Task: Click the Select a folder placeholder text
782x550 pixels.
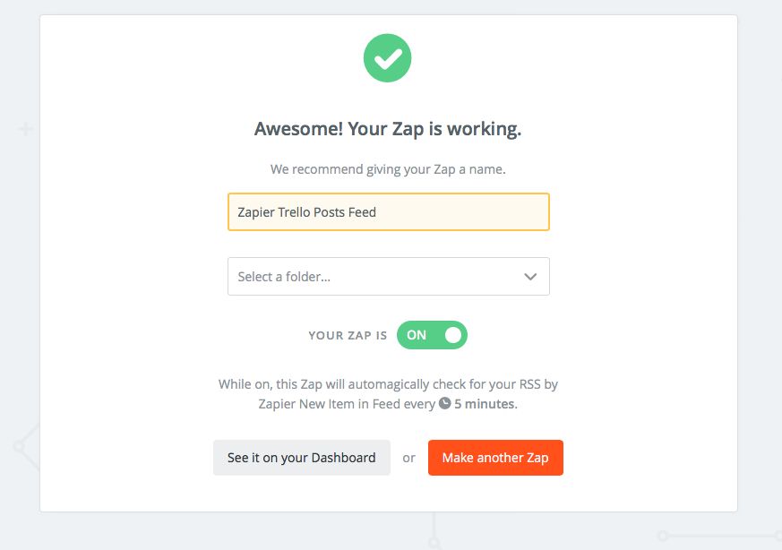Action: (284, 277)
